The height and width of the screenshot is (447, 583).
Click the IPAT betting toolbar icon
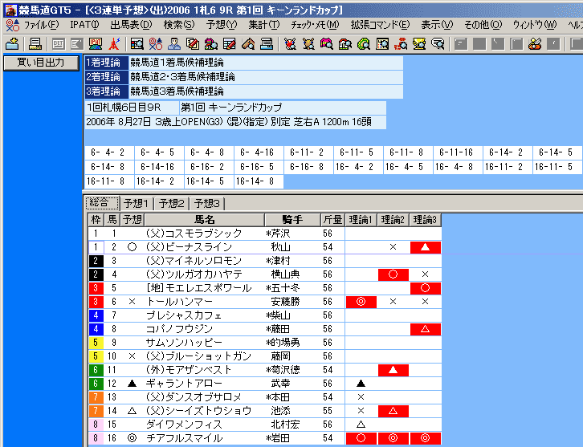click(x=95, y=43)
